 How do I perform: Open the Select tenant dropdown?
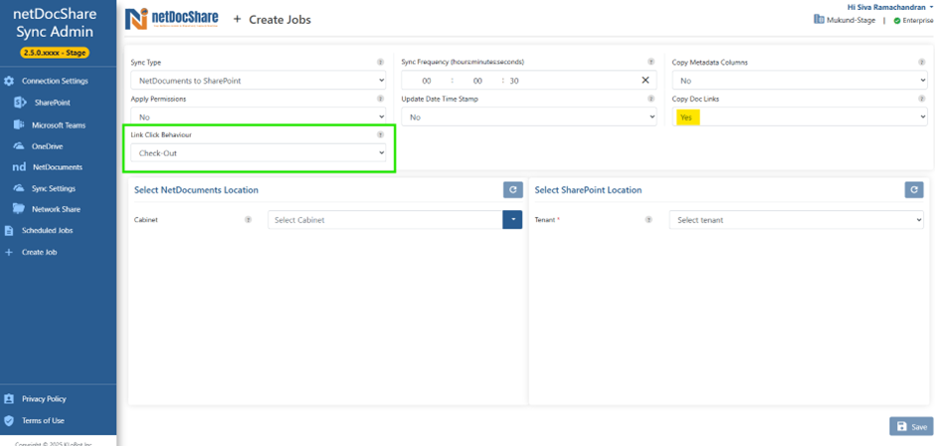pyautogui.click(x=797, y=220)
